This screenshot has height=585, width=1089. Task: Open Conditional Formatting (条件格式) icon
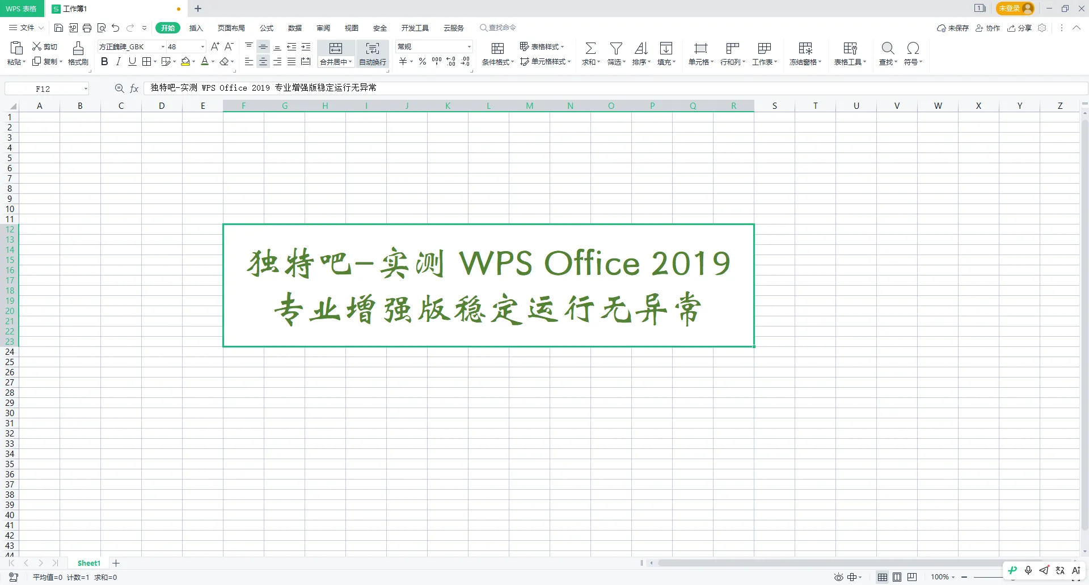pos(497,48)
